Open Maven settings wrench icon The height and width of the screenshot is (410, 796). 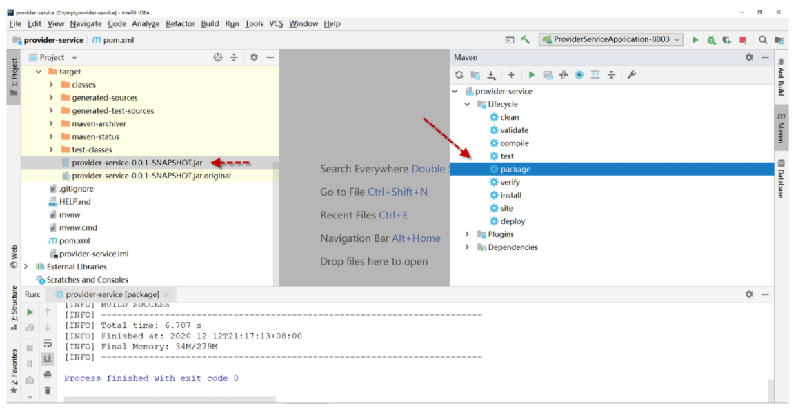632,75
